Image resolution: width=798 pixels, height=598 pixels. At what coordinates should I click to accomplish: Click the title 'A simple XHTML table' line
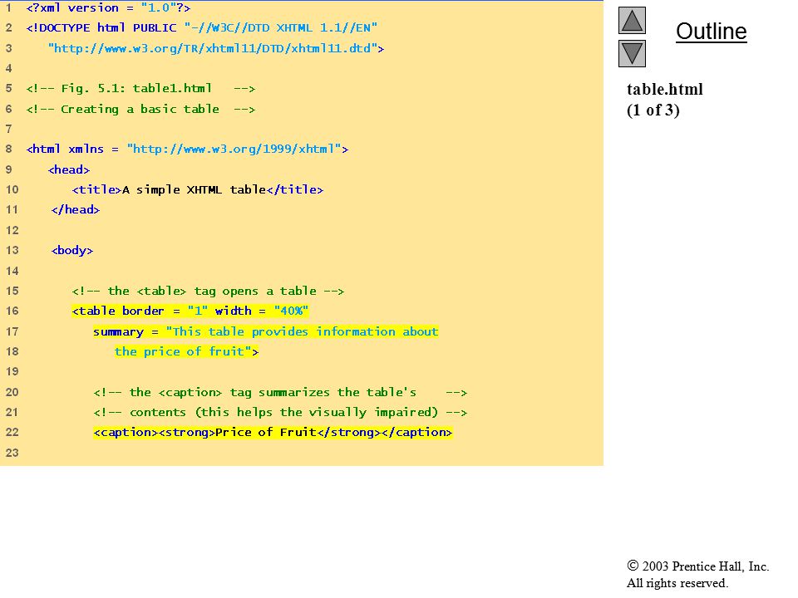click(x=198, y=189)
